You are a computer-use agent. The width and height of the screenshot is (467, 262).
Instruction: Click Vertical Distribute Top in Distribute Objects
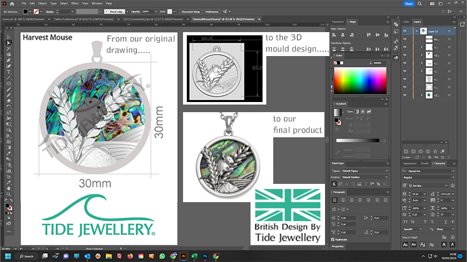334,49
